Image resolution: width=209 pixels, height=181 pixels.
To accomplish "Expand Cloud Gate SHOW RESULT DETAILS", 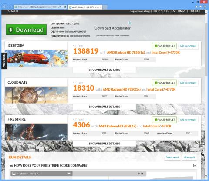I will [104, 107].
